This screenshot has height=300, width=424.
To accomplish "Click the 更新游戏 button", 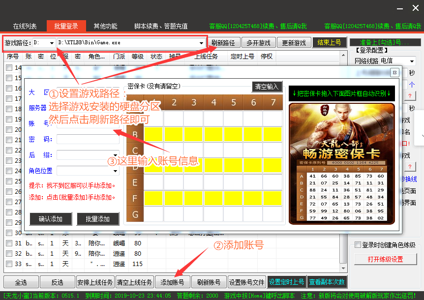I will click(x=294, y=43).
